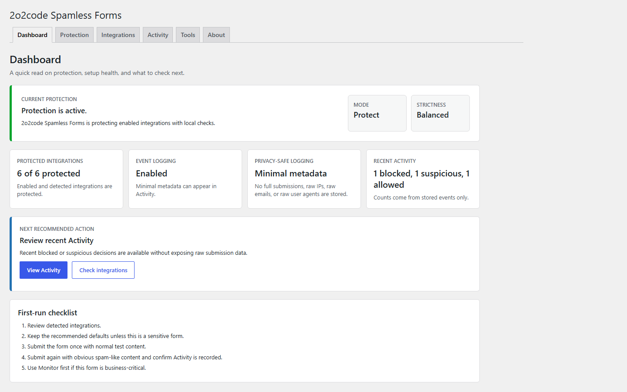Go to the Tools tab

coord(188,35)
